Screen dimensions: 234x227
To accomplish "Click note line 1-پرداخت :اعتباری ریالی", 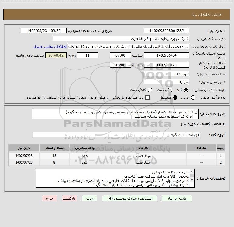I will tap(170, 172).
